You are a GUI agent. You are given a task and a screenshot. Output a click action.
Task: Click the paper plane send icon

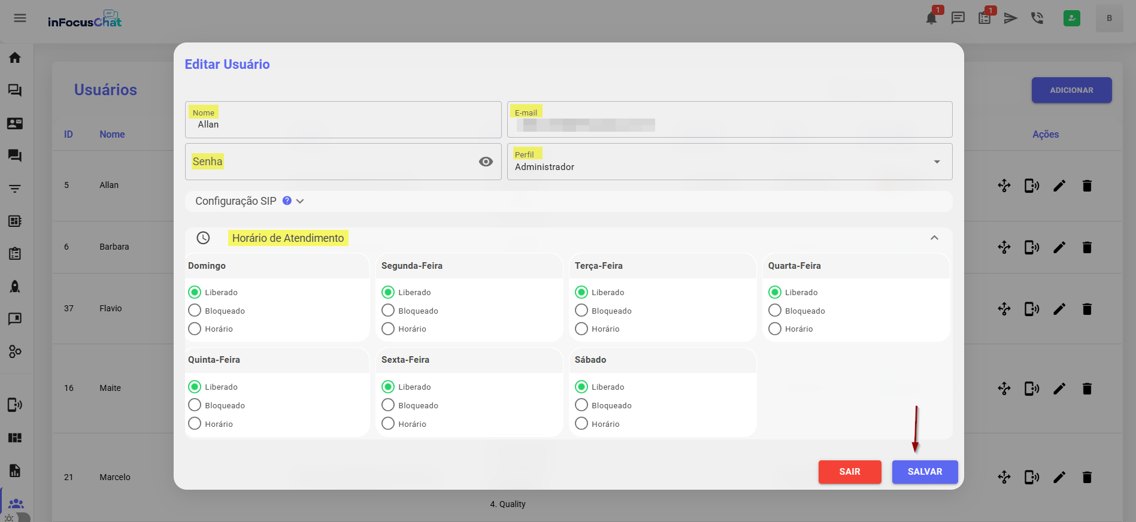(1011, 18)
